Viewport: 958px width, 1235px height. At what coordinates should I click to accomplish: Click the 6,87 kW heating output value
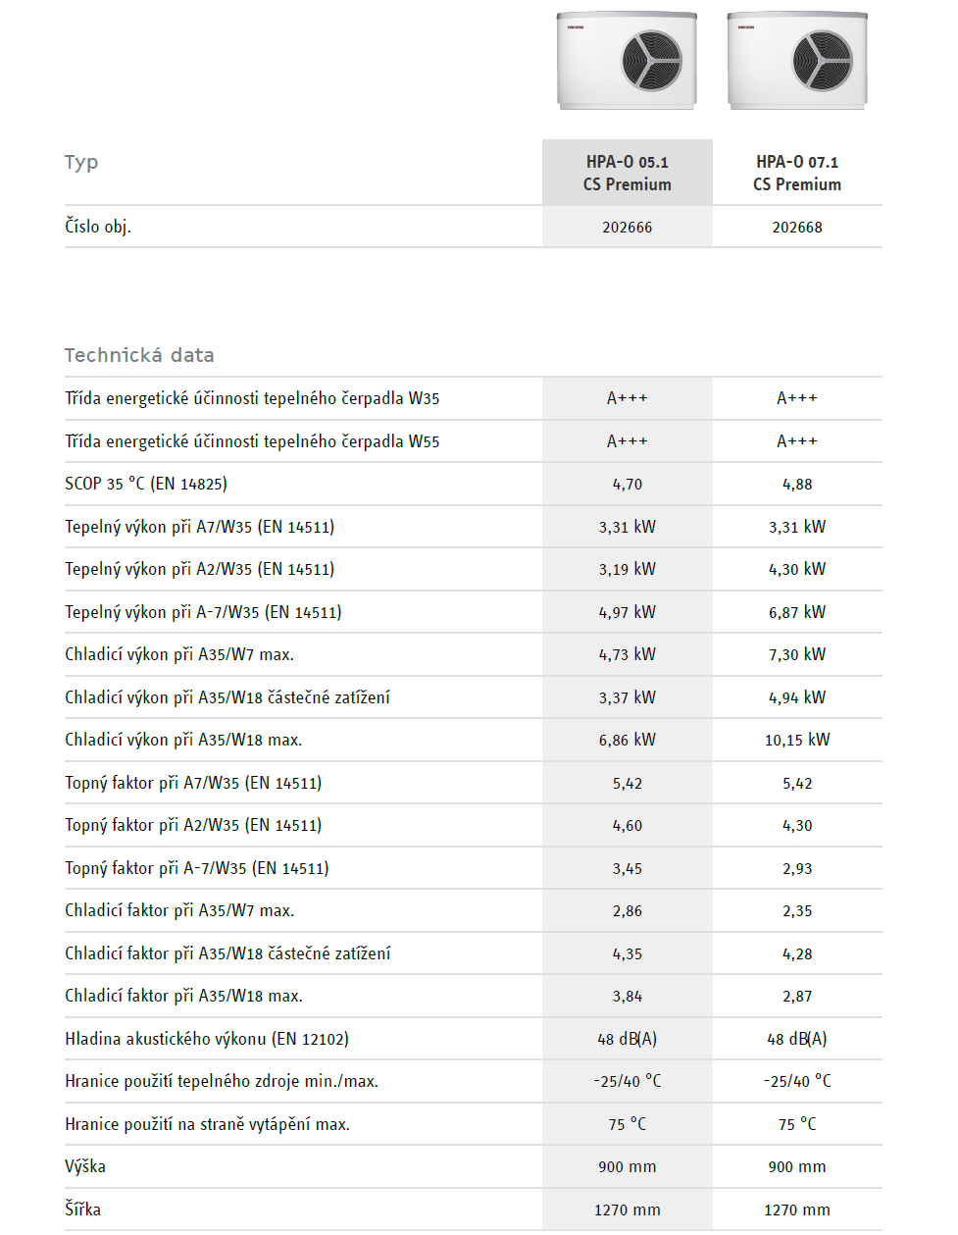[x=797, y=612]
